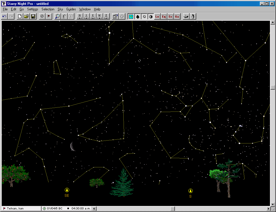Toggle the Lo local guides button
Screen dimensions: 276x212
[x=157, y=16]
